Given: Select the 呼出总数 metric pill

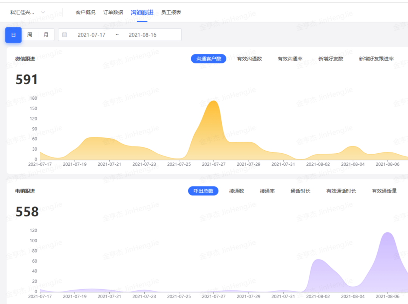Looking at the screenshot, I should point(203,191).
